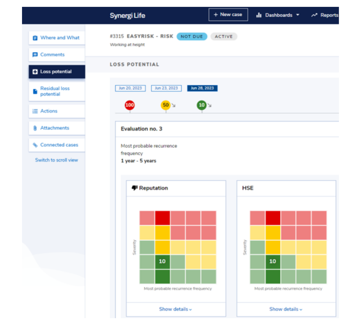Switch to the Jun 23, 2023 evaluation tab

[x=166, y=88]
